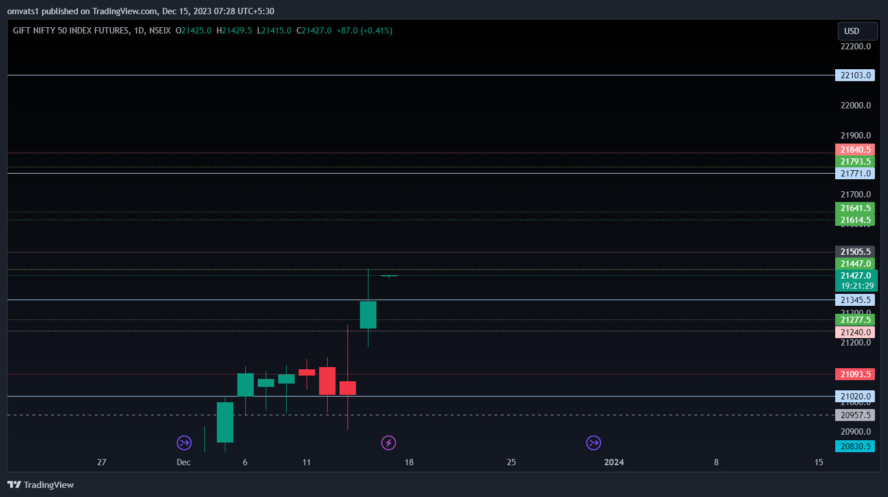
Task: Click the 15 date on time axis
Action: (819, 462)
